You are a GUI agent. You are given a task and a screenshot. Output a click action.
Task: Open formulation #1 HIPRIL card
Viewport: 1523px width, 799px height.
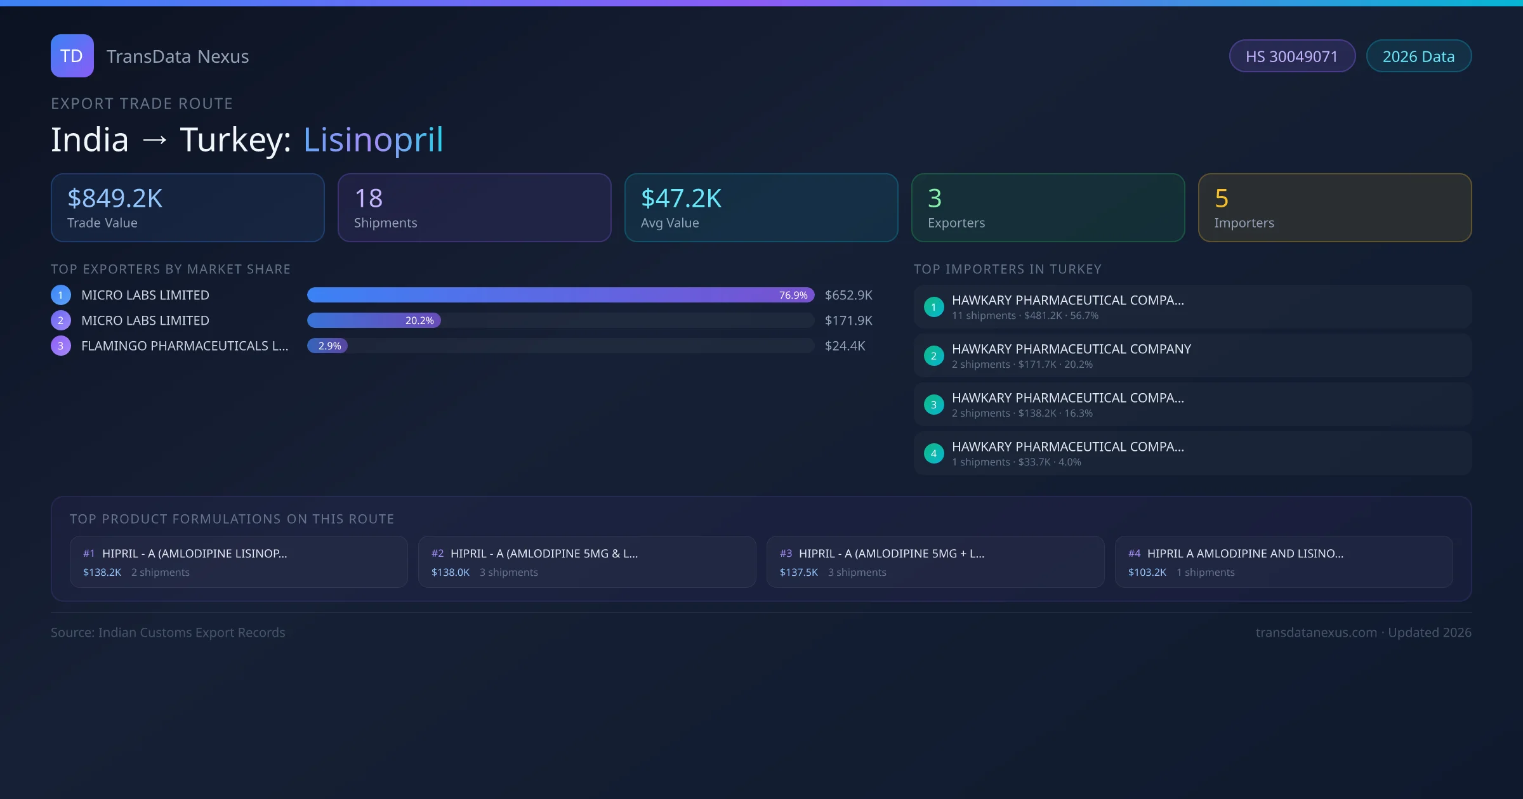239,562
